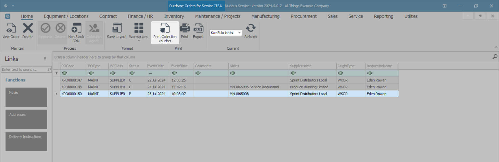Click the Print icon
499x162 pixels.
[x=185, y=28]
